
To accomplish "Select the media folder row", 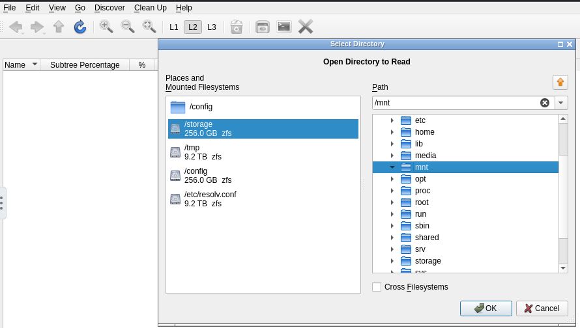I will (x=465, y=156).
